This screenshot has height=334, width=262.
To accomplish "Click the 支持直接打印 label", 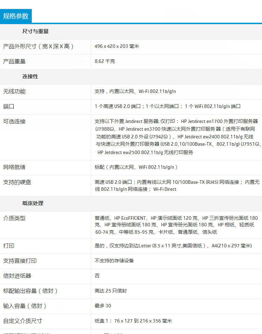I will click(20, 261).
